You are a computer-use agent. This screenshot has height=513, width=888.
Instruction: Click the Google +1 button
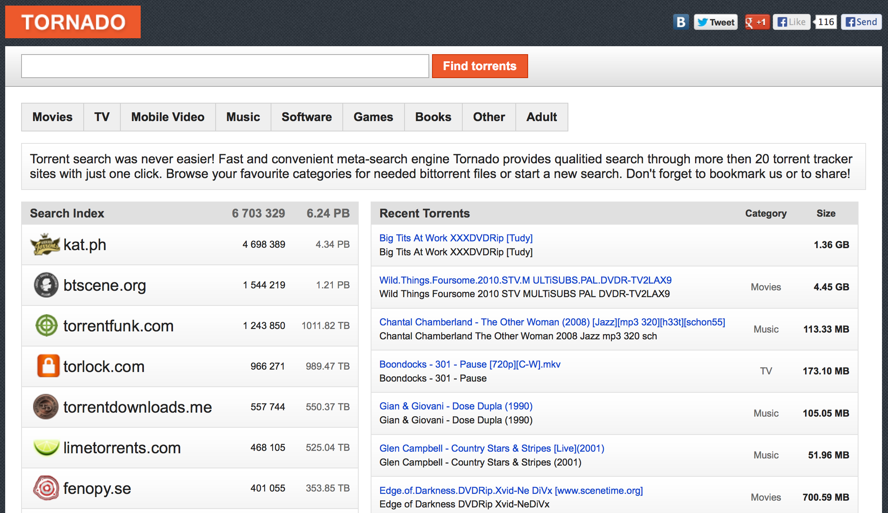click(x=757, y=22)
